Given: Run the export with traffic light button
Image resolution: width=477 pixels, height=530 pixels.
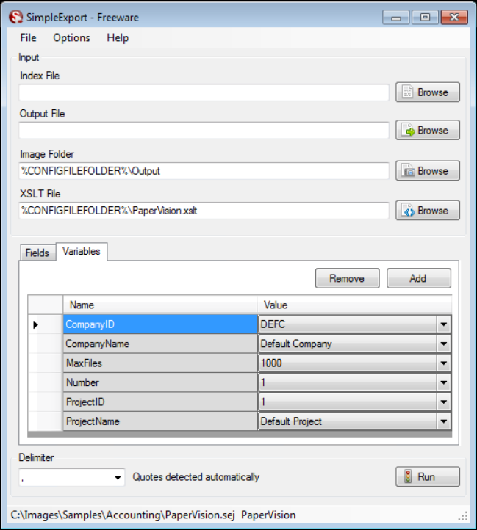Looking at the screenshot, I should (x=428, y=476).
